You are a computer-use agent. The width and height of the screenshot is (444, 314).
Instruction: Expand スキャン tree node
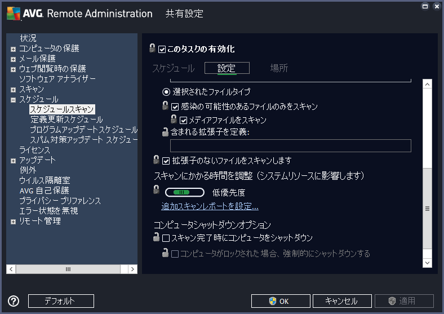click(13, 90)
